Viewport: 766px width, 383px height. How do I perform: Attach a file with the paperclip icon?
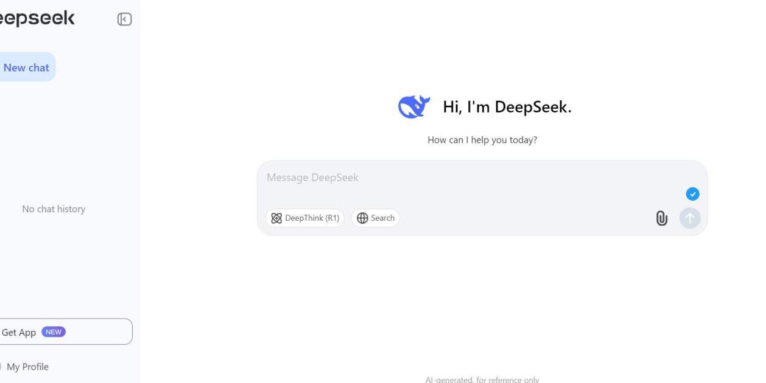[662, 218]
